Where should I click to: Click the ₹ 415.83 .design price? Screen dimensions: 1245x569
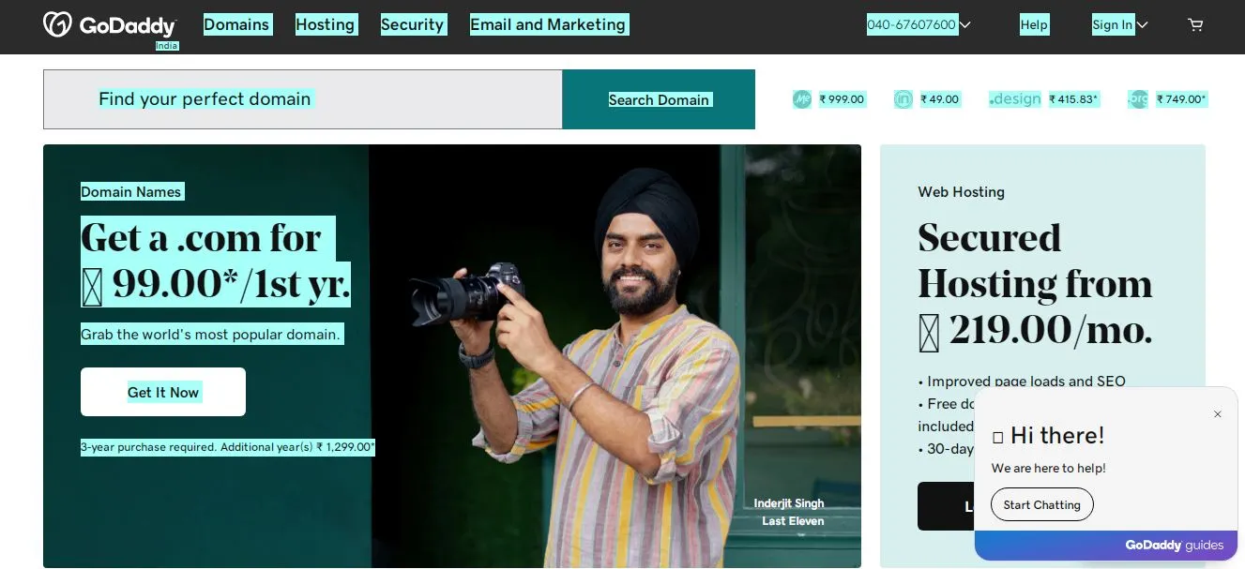click(x=1073, y=99)
